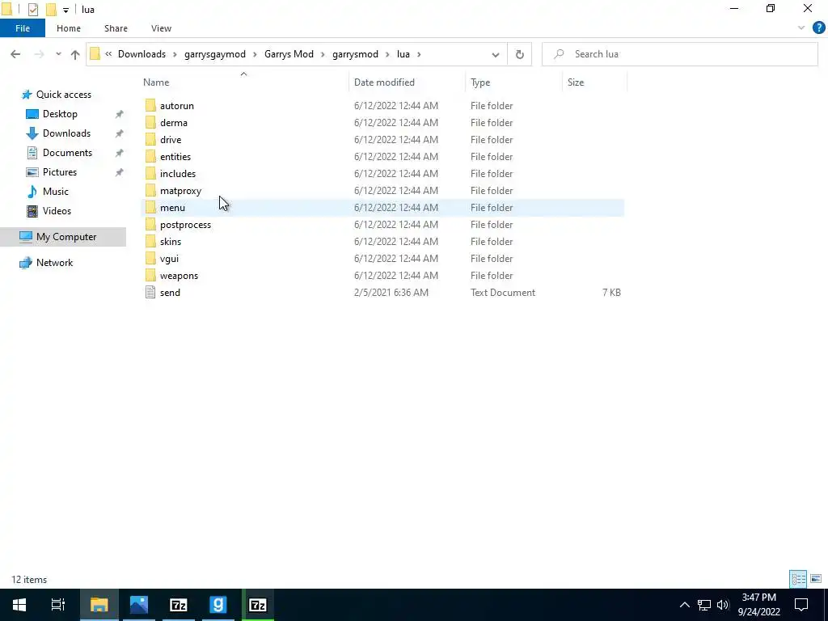This screenshot has height=621, width=828.
Task: Select the matproxy folder icon
Action: [150, 190]
